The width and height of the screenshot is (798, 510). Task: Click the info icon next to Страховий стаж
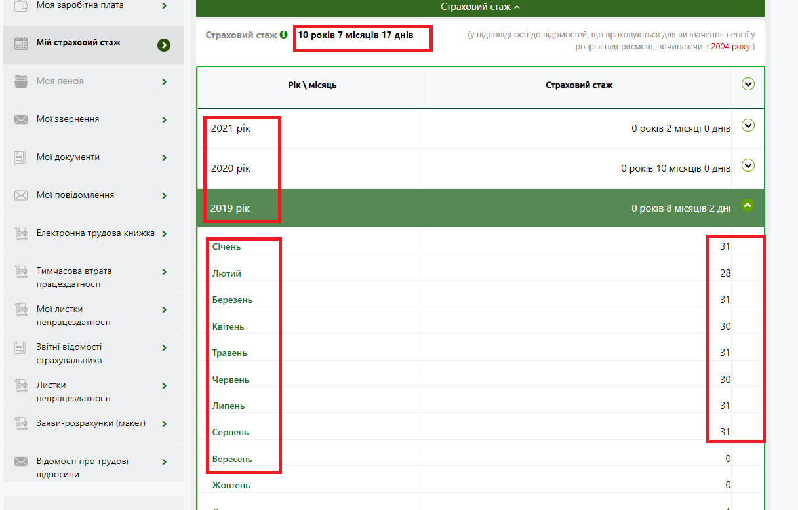pos(283,35)
